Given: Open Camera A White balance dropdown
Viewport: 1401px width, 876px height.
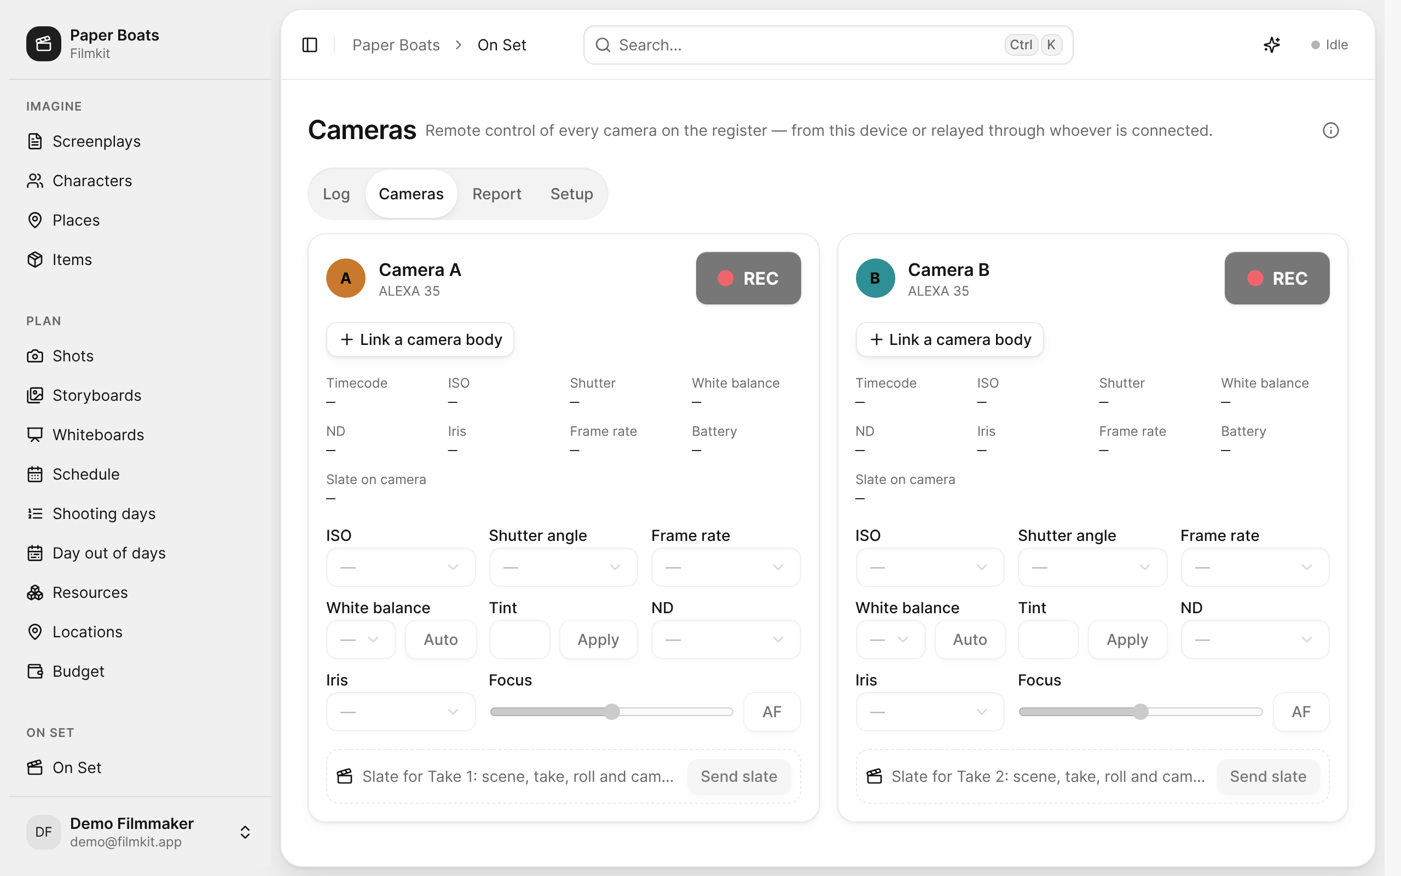Looking at the screenshot, I should (x=361, y=639).
